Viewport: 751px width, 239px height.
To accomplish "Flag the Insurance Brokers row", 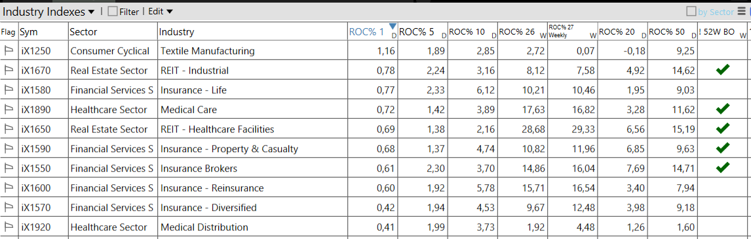I will tap(9, 168).
